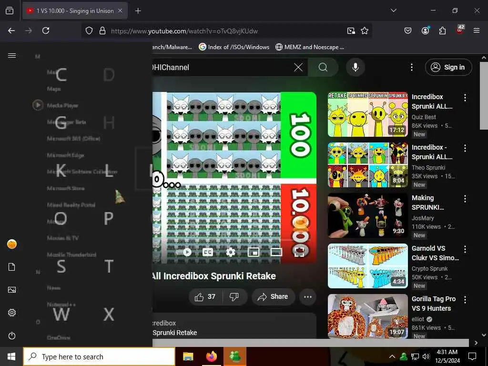Open options for Quiz Best Sprunki video

coord(465,98)
